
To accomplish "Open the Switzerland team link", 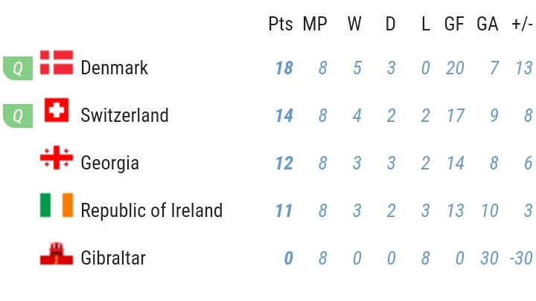I will click(124, 115).
